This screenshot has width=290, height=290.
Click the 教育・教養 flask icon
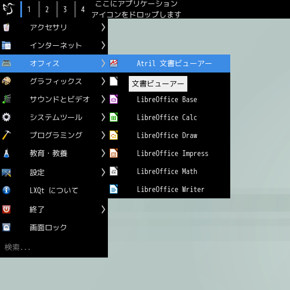pyautogui.click(x=6, y=153)
